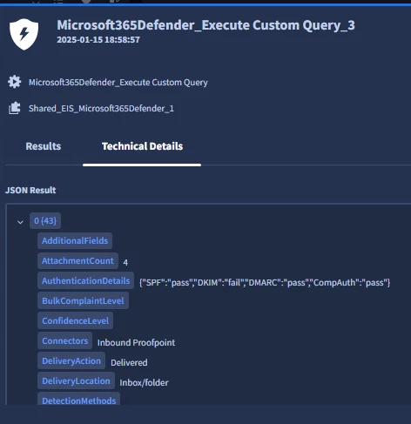The image size is (411, 424).
Task: Click the Shared_EIS_Microsoft365Defender_1 instance label
Action: click(x=101, y=108)
